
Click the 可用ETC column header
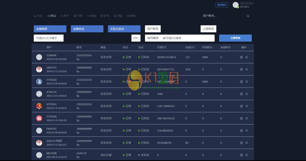pyautogui.click(x=162, y=47)
